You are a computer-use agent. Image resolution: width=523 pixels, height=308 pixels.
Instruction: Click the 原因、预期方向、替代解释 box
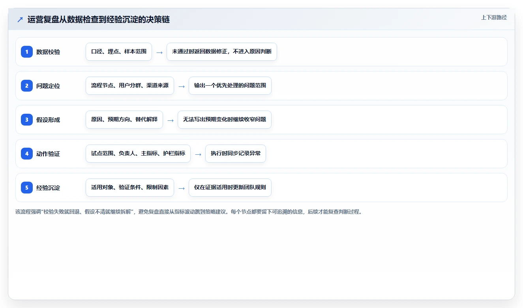pyautogui.click(x=124, y=120)
